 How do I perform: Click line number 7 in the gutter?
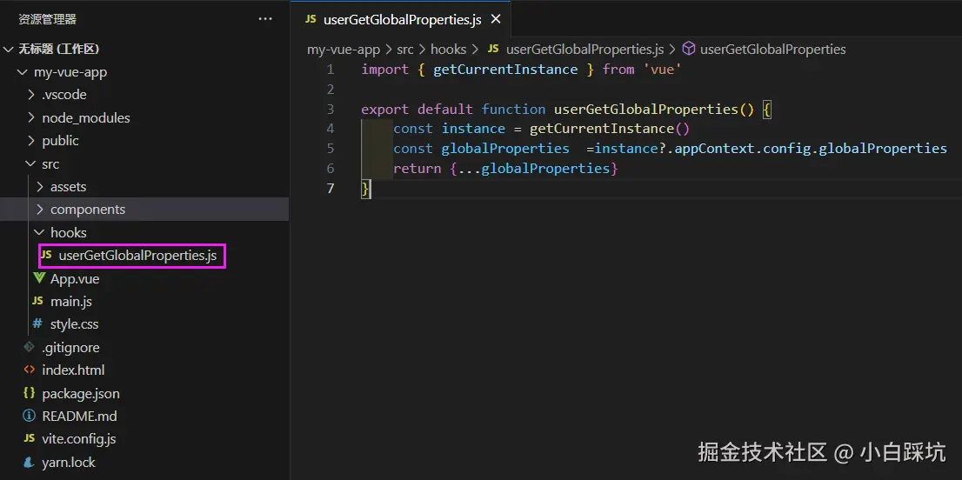[x=330, y=188]
